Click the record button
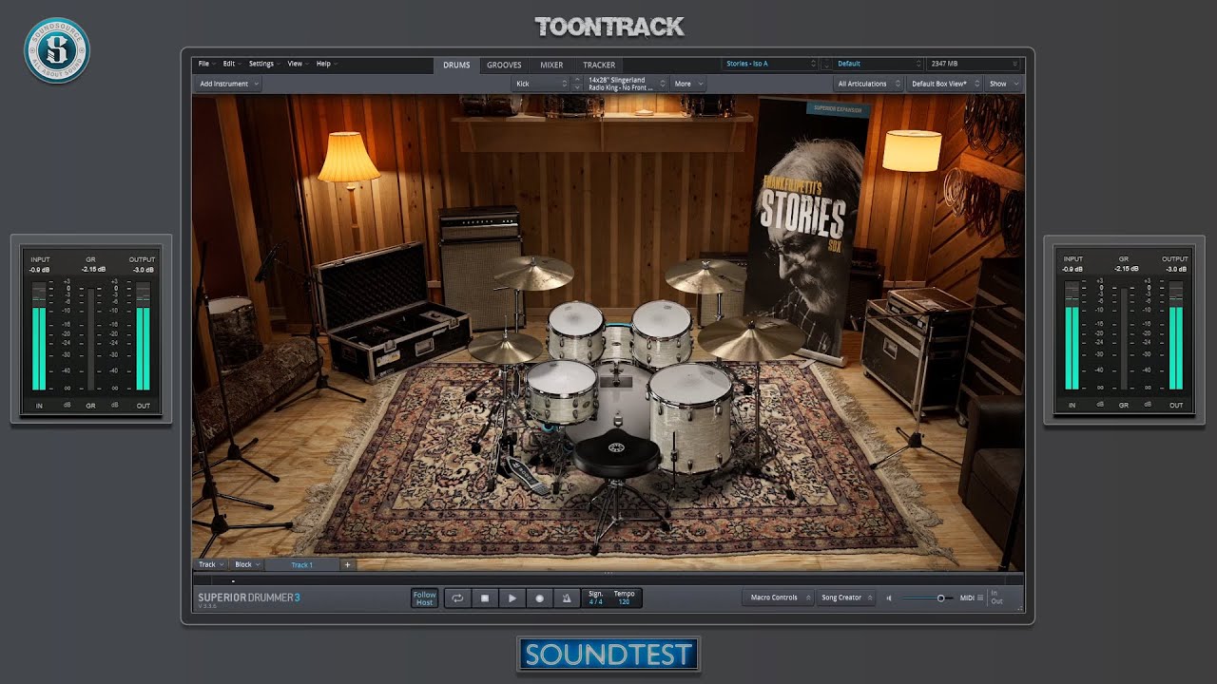 [539, 598]
